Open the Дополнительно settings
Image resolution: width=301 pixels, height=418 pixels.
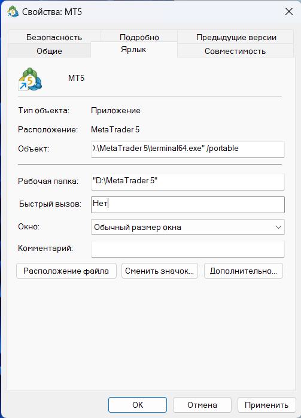pos(244,271)
